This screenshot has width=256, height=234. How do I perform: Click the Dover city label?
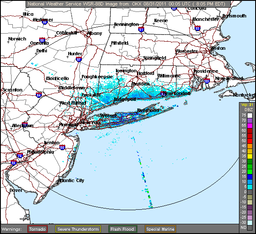(x=16, y=190)
